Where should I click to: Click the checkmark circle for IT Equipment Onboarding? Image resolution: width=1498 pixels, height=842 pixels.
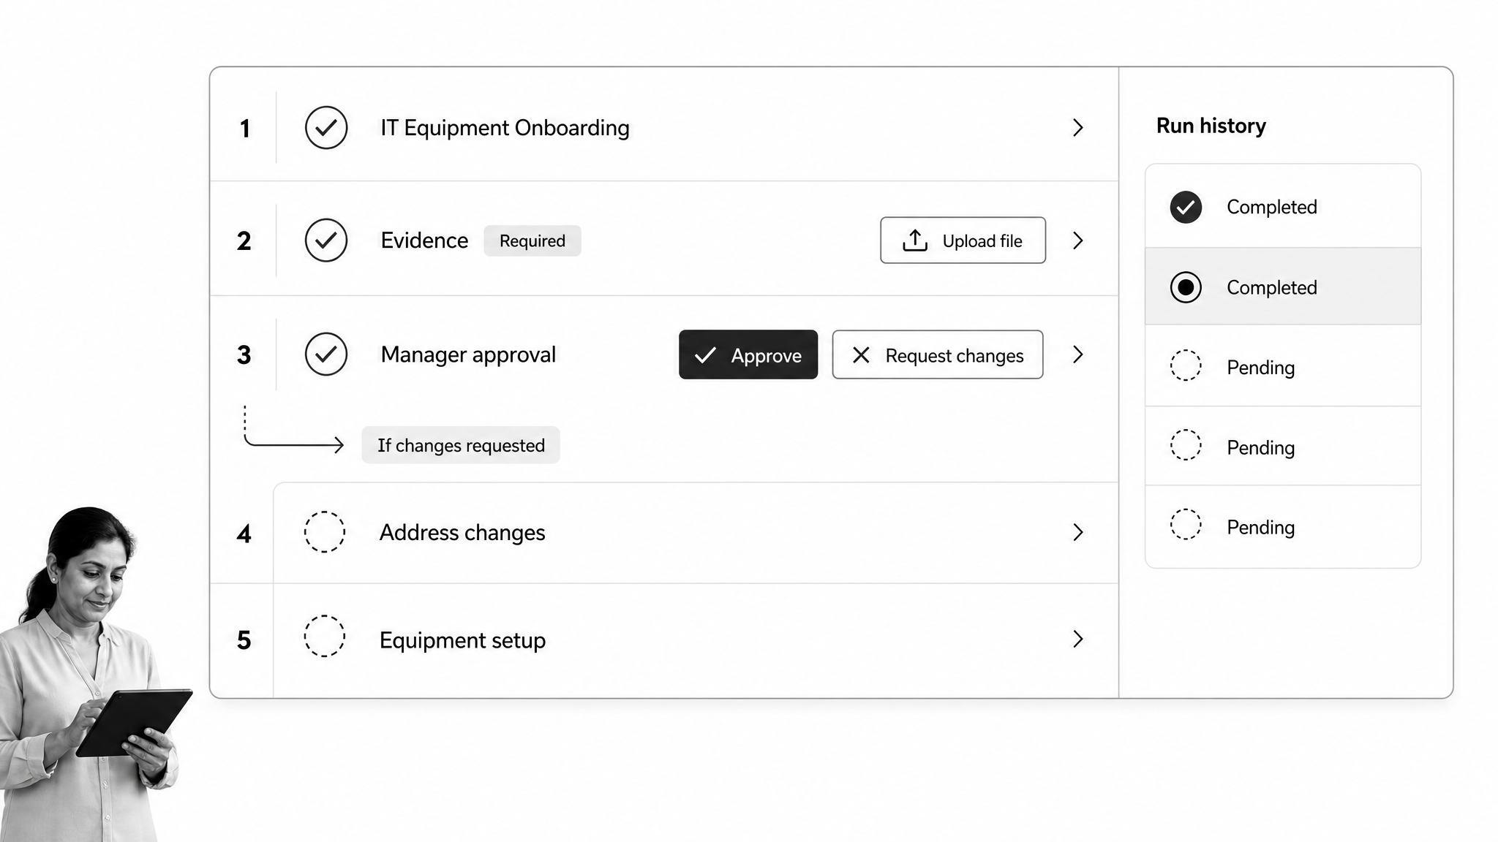point(326,128)
